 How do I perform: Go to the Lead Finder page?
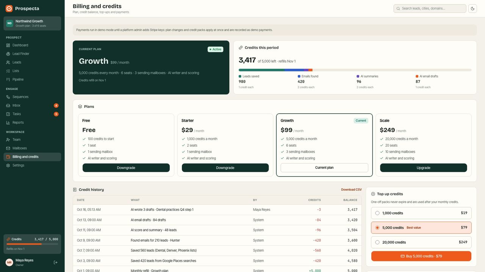tap(32, 54)
